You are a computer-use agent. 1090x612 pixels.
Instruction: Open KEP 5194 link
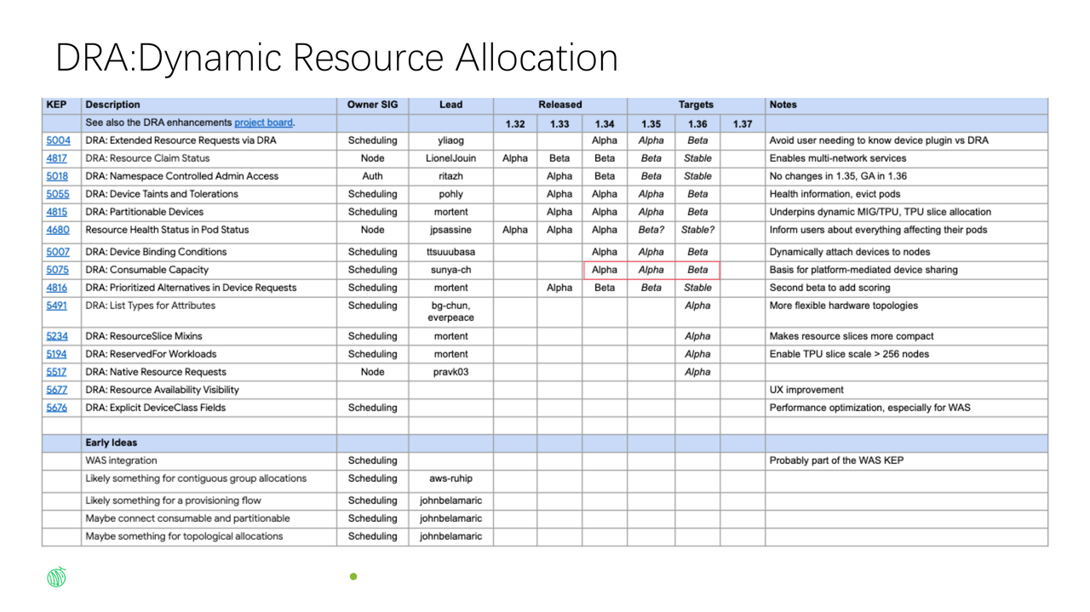(x=57, y=354)
